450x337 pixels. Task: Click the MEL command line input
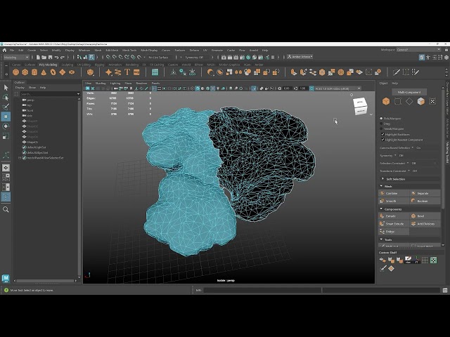click(262, 290)
